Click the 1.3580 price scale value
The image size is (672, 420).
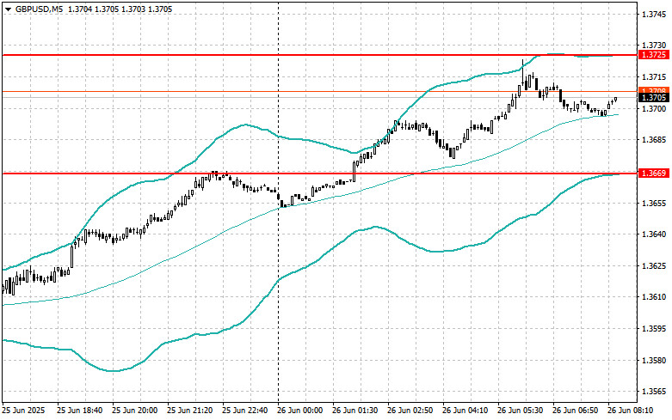click(654, 361)
